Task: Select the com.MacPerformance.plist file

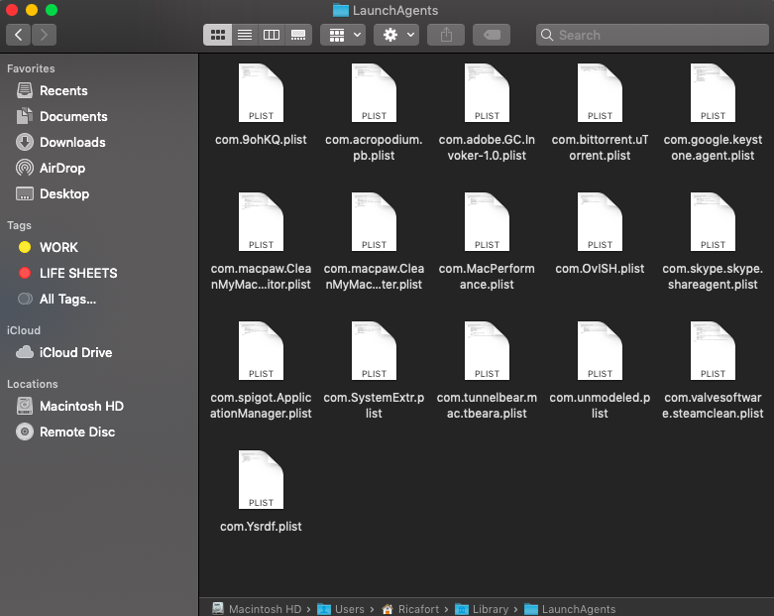Action: (x=487, y=221)
